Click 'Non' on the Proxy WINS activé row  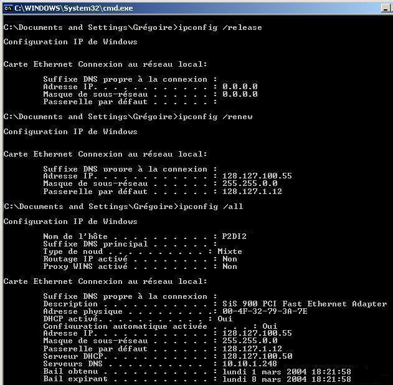[x=230, y=266]
